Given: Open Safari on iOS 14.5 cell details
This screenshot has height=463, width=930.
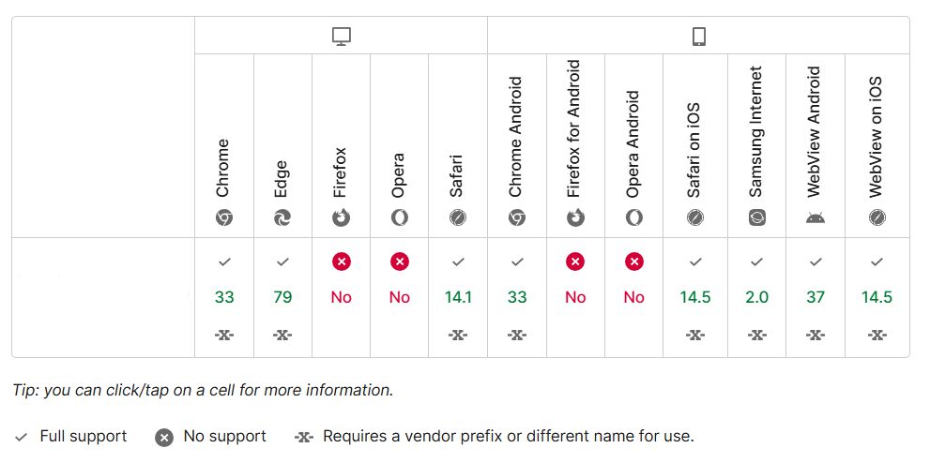Looking at the screenshot, I should (x=695, y=297).
